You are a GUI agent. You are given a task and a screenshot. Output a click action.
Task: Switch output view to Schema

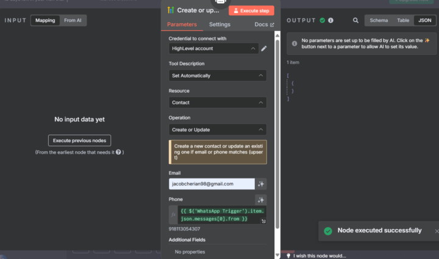point(379,21)
